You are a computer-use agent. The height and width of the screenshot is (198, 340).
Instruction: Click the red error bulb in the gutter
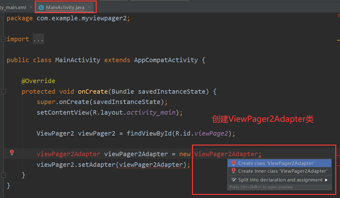pyautogui.click(x=12, y=152)
